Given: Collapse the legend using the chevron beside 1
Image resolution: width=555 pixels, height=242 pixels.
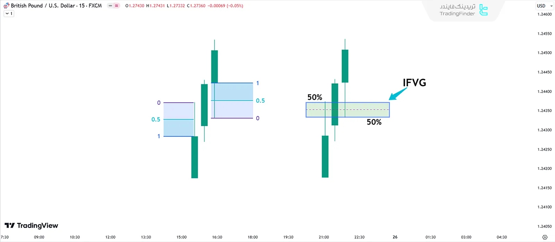Looking at the screenshot, I should pos(6,13).
